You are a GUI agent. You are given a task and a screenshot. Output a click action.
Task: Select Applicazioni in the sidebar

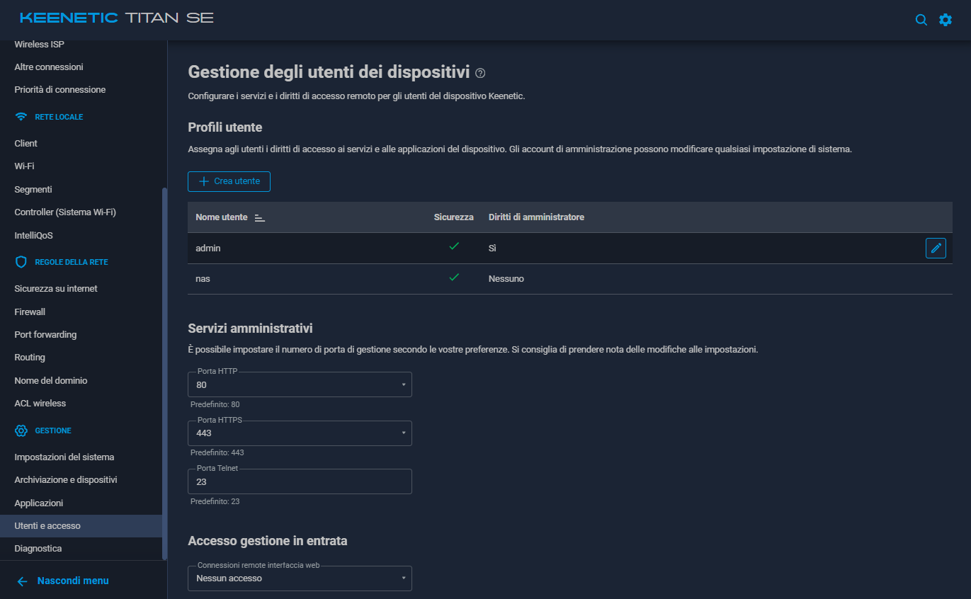pyautogui.click(x=39, y=503)
